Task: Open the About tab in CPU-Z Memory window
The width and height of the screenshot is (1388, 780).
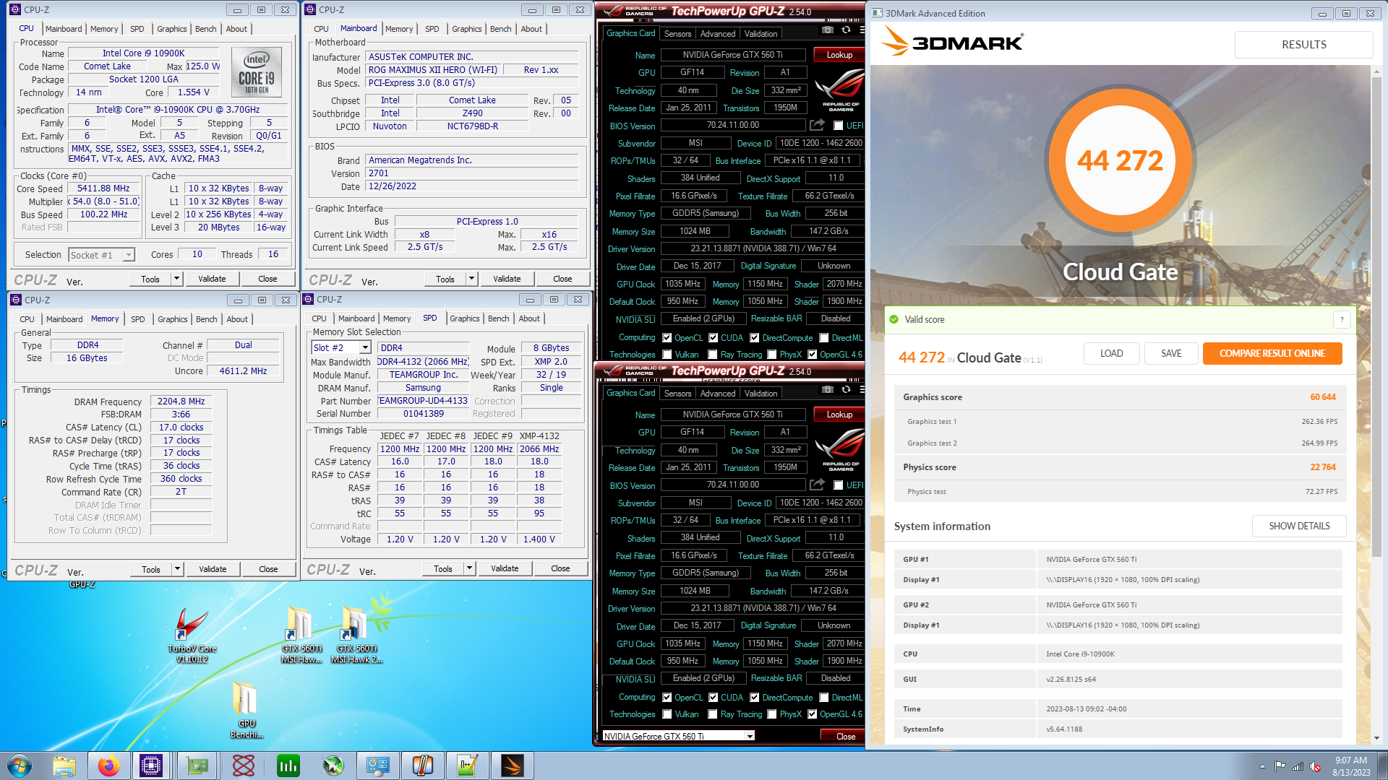Action: [237, 319]
